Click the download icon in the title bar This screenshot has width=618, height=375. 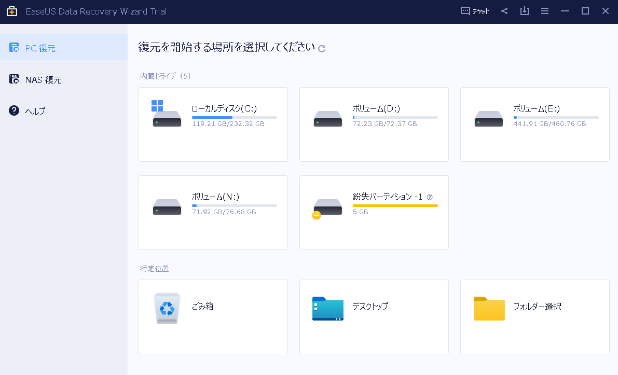524,10
